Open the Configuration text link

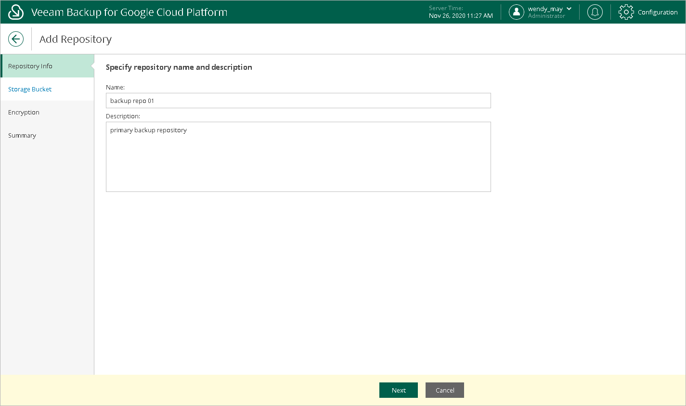(x=658, y=13)
